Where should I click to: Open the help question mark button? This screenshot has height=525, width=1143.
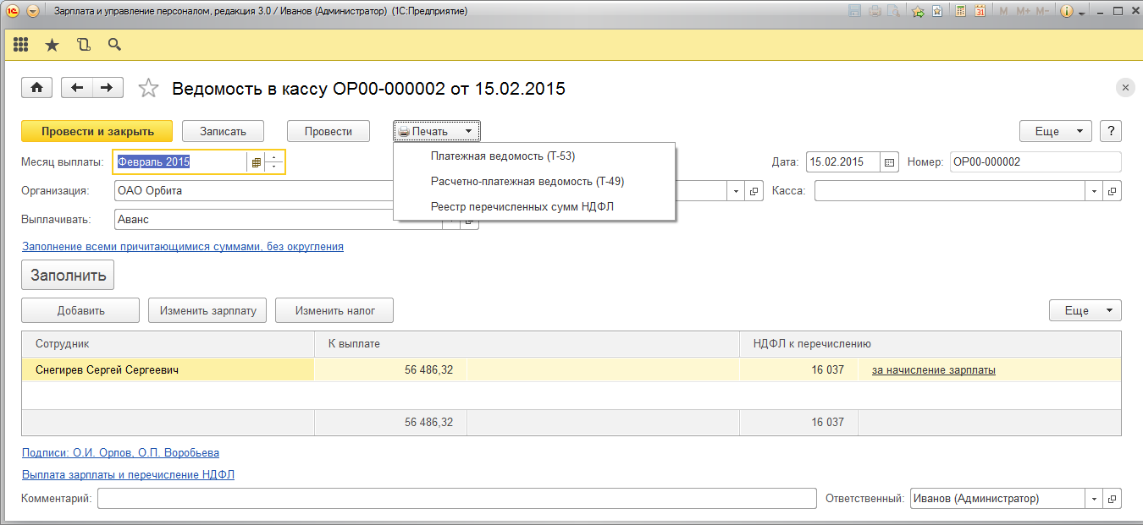tap(1110, 131)
